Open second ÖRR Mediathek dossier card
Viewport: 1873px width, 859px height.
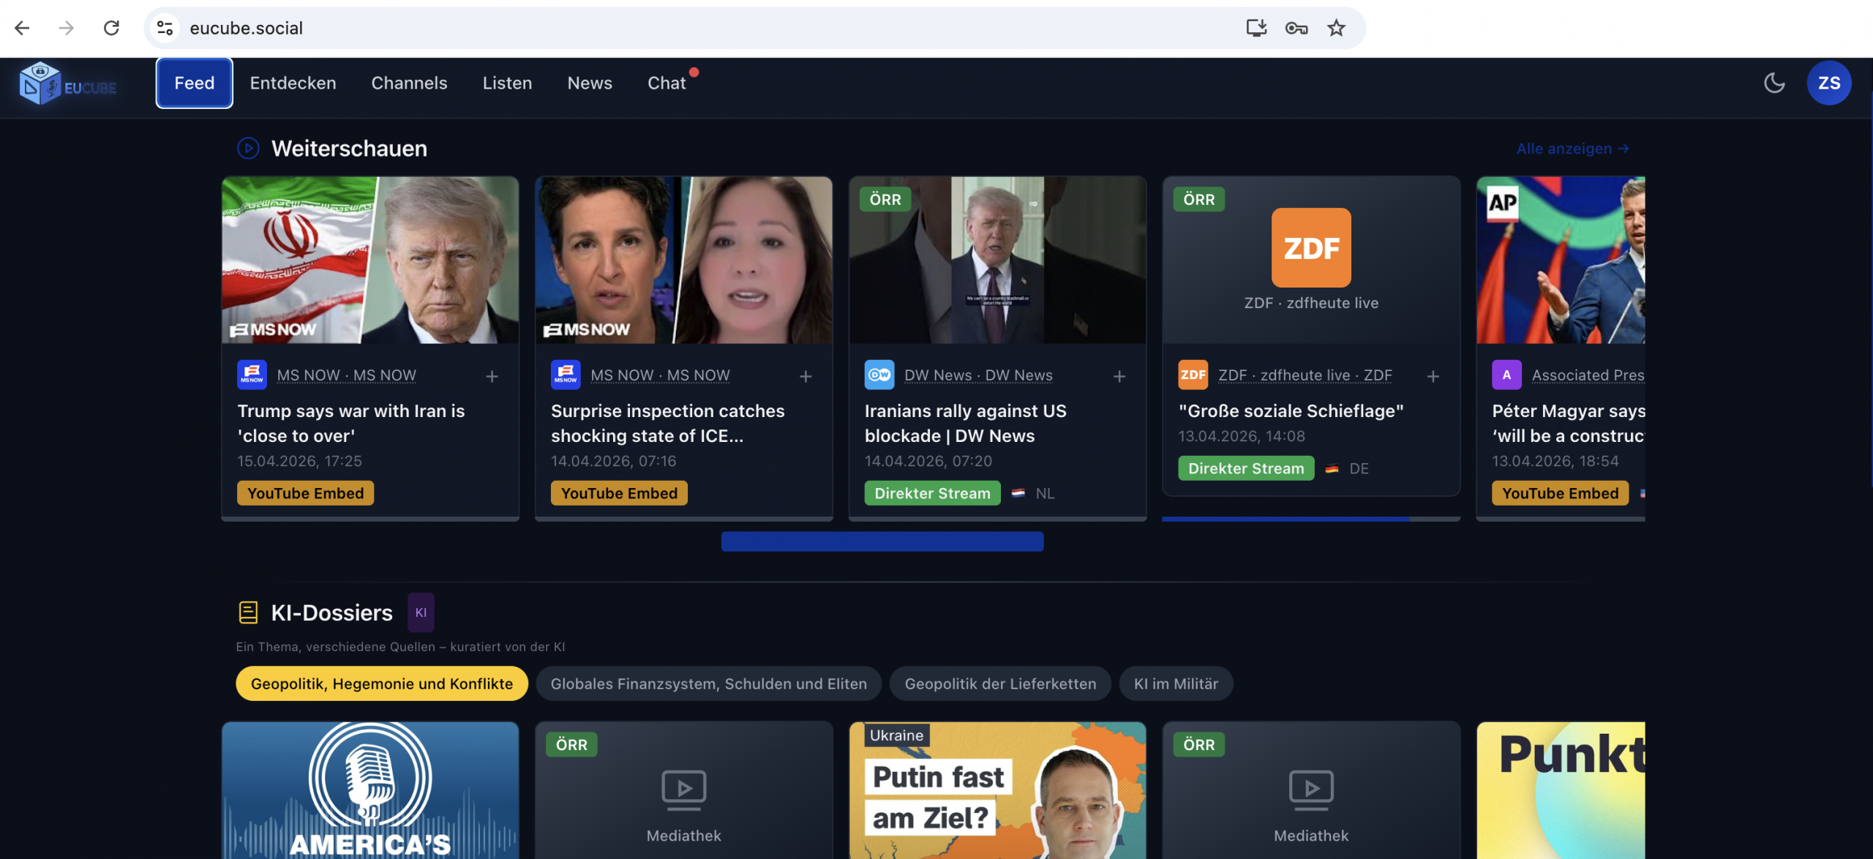(1311, 790)
